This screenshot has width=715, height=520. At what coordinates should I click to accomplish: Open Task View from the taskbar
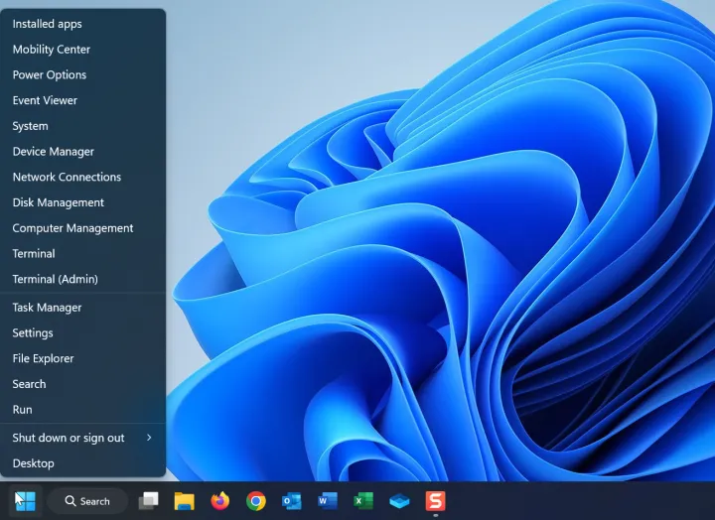148,501
